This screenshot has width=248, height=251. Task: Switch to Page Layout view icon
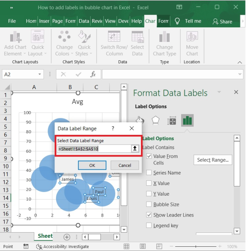pos(142,246)
